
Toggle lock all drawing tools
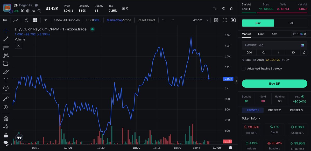click(6, 135)
